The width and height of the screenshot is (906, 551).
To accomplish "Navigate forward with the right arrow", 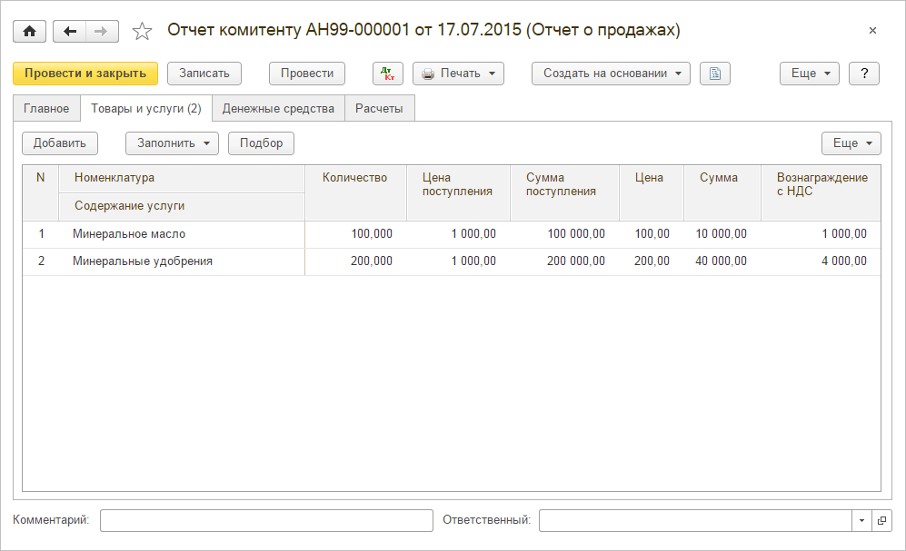I will pyautogui.click(x=102, y=31).
